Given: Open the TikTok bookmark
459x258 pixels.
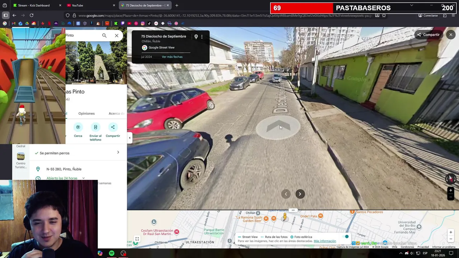Looking at the screenshot, I should (x=149, y=23).
